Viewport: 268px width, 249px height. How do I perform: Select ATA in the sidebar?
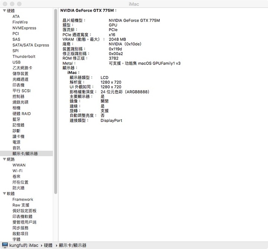tap(16, 16)
